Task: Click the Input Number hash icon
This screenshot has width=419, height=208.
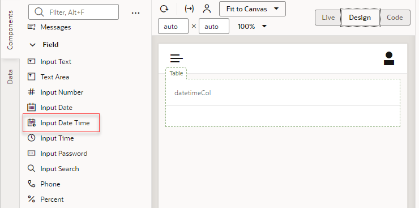Action: pyautogui.click(x=32, y=92)
